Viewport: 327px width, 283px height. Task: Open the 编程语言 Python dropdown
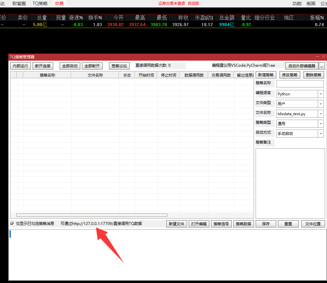[321, 94]
